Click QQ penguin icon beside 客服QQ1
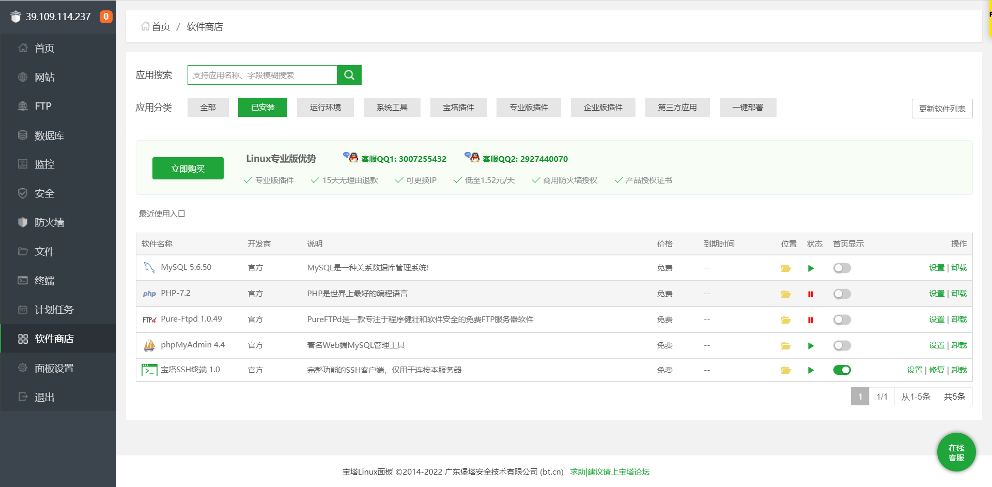The image size is (992, 487). coord(350,157)
